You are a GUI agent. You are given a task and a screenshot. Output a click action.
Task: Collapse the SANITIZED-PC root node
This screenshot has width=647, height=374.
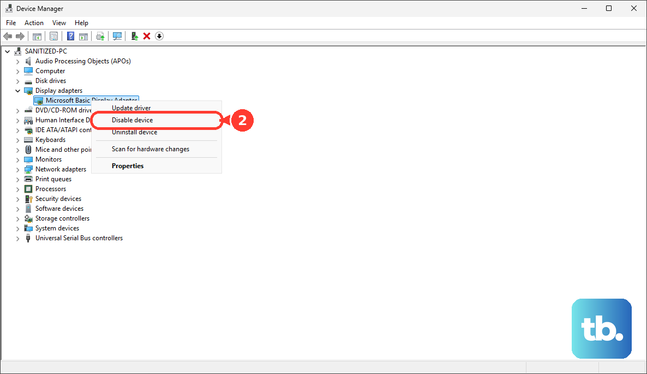[8, 51]
